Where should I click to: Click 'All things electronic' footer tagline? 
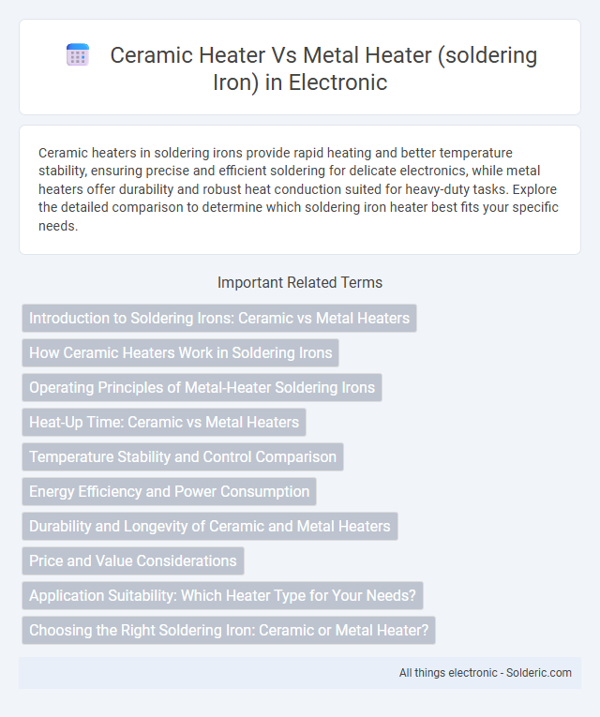[x=448, y=673]
